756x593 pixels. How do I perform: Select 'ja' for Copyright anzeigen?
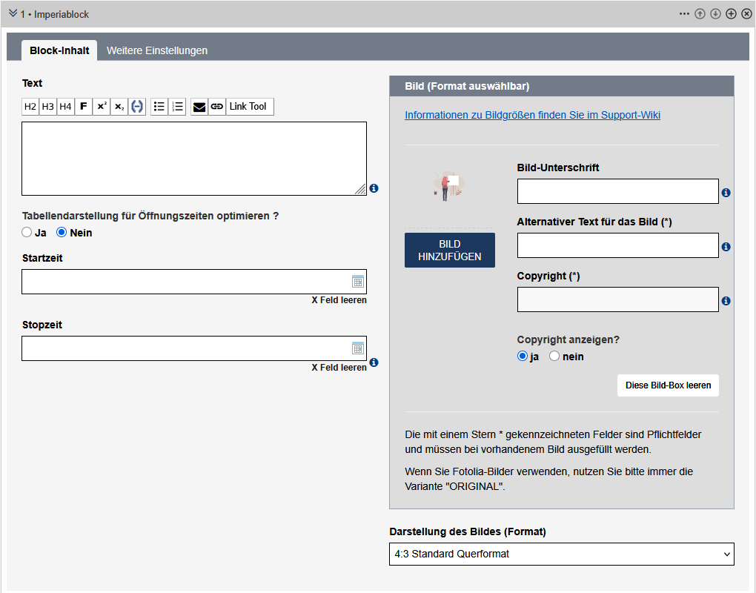(x=523, y=357)
